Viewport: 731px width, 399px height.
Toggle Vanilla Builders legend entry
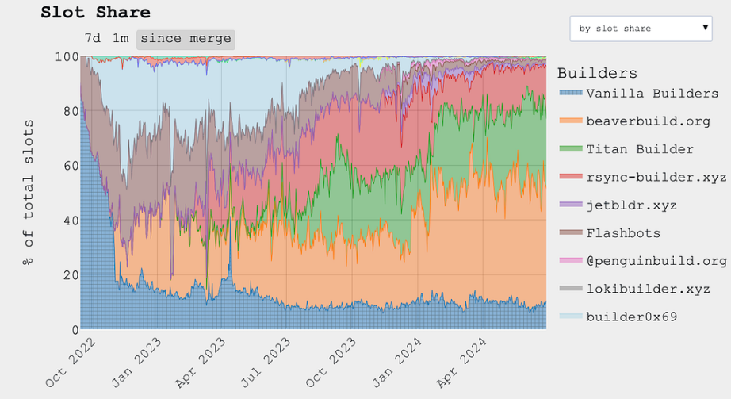[639, 94]
